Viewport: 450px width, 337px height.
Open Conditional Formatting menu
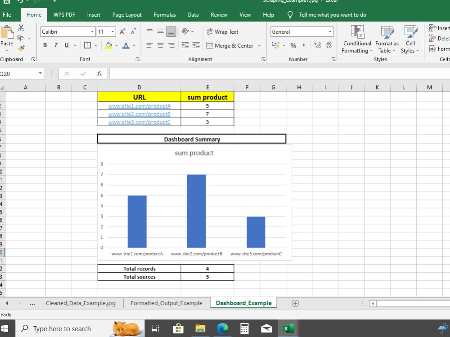[357, 39]
